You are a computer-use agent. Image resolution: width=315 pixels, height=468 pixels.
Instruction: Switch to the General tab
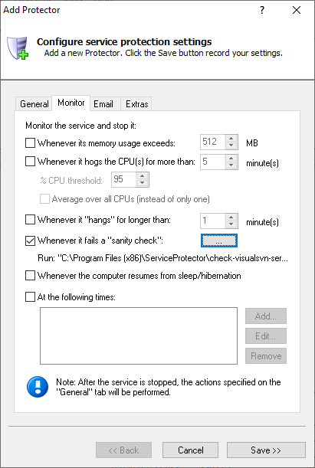pyautogui.click(x=34, y=104)
